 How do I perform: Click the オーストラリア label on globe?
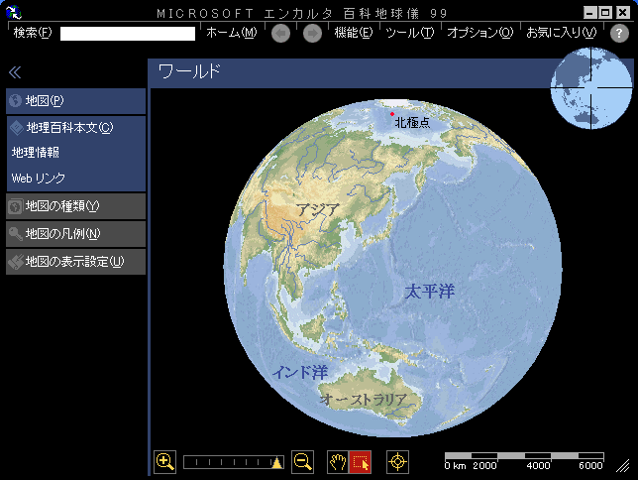tap(364, 400)
